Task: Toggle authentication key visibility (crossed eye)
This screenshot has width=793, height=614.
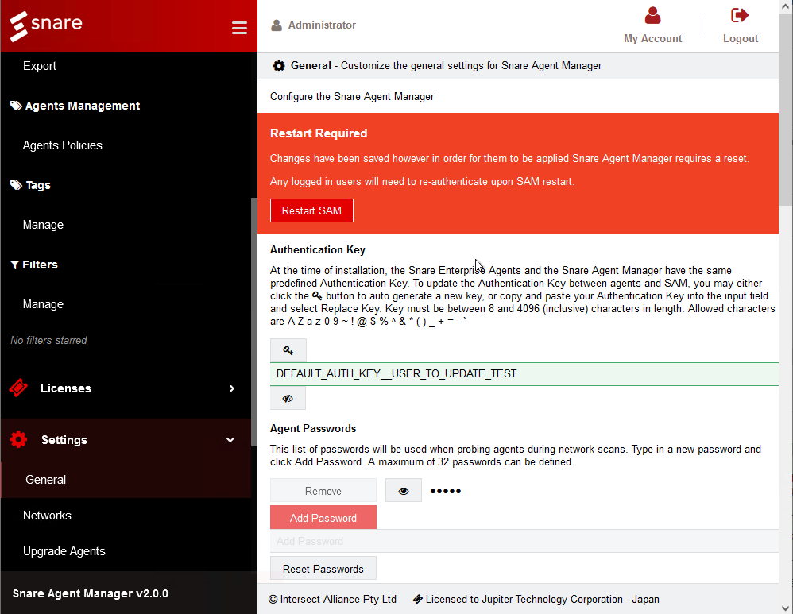Action: pyautogui.click(x=288, y=399)
